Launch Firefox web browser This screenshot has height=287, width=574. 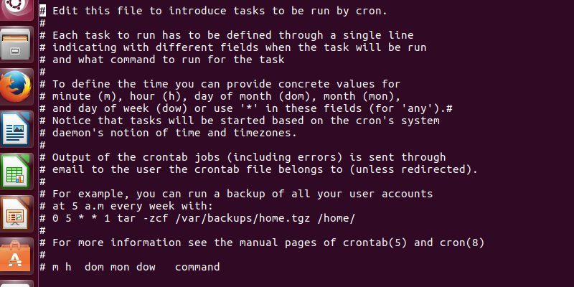[17, 88]
